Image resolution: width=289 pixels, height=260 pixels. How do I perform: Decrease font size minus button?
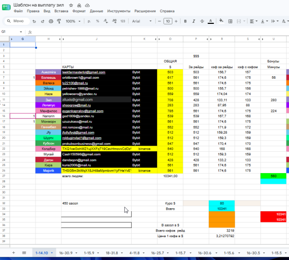point(159,21)
